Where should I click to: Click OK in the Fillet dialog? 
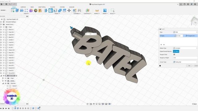point(189,66)
